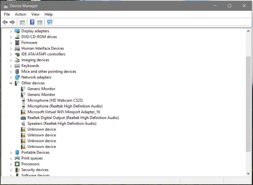Click the scrollbar up arrow
This screenshot has height=185, width=253.
pos(248,31)
